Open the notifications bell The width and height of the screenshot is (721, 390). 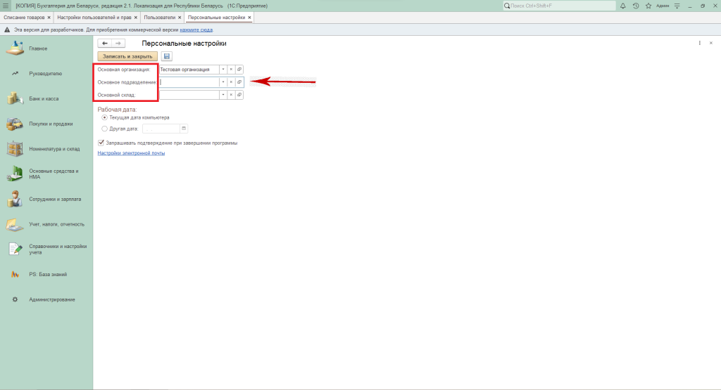point(623,6)
